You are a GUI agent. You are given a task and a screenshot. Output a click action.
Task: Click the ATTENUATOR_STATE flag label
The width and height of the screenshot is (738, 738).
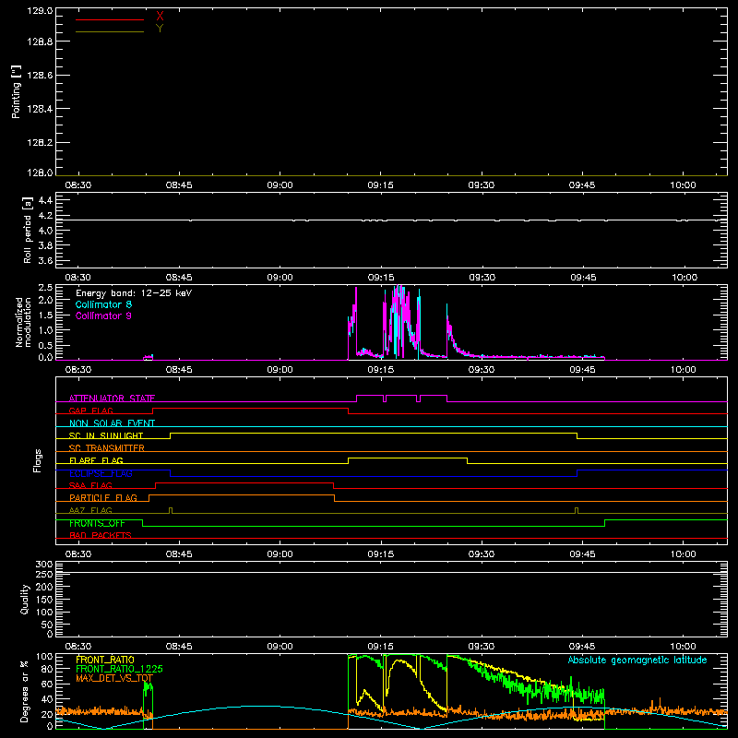(112, 399)
